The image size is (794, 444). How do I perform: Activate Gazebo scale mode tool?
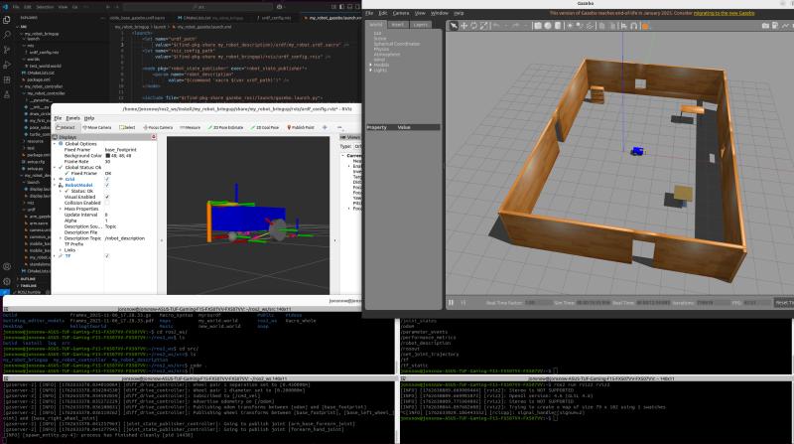coord(484,26)
